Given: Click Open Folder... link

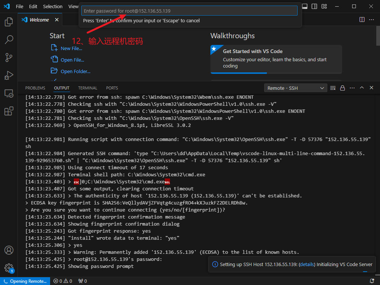Looking at the screenshot, I should click(75, 72).
